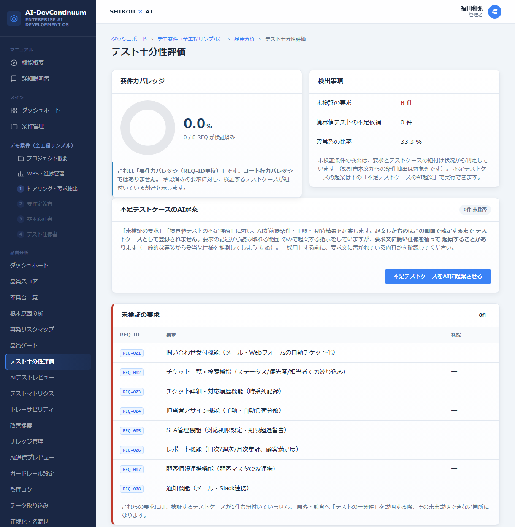This screenshot has width=515, height=527.
Task: Click step number 2 badge for 要件定義書
Action: pyautogui.click(x=20, y=204)
